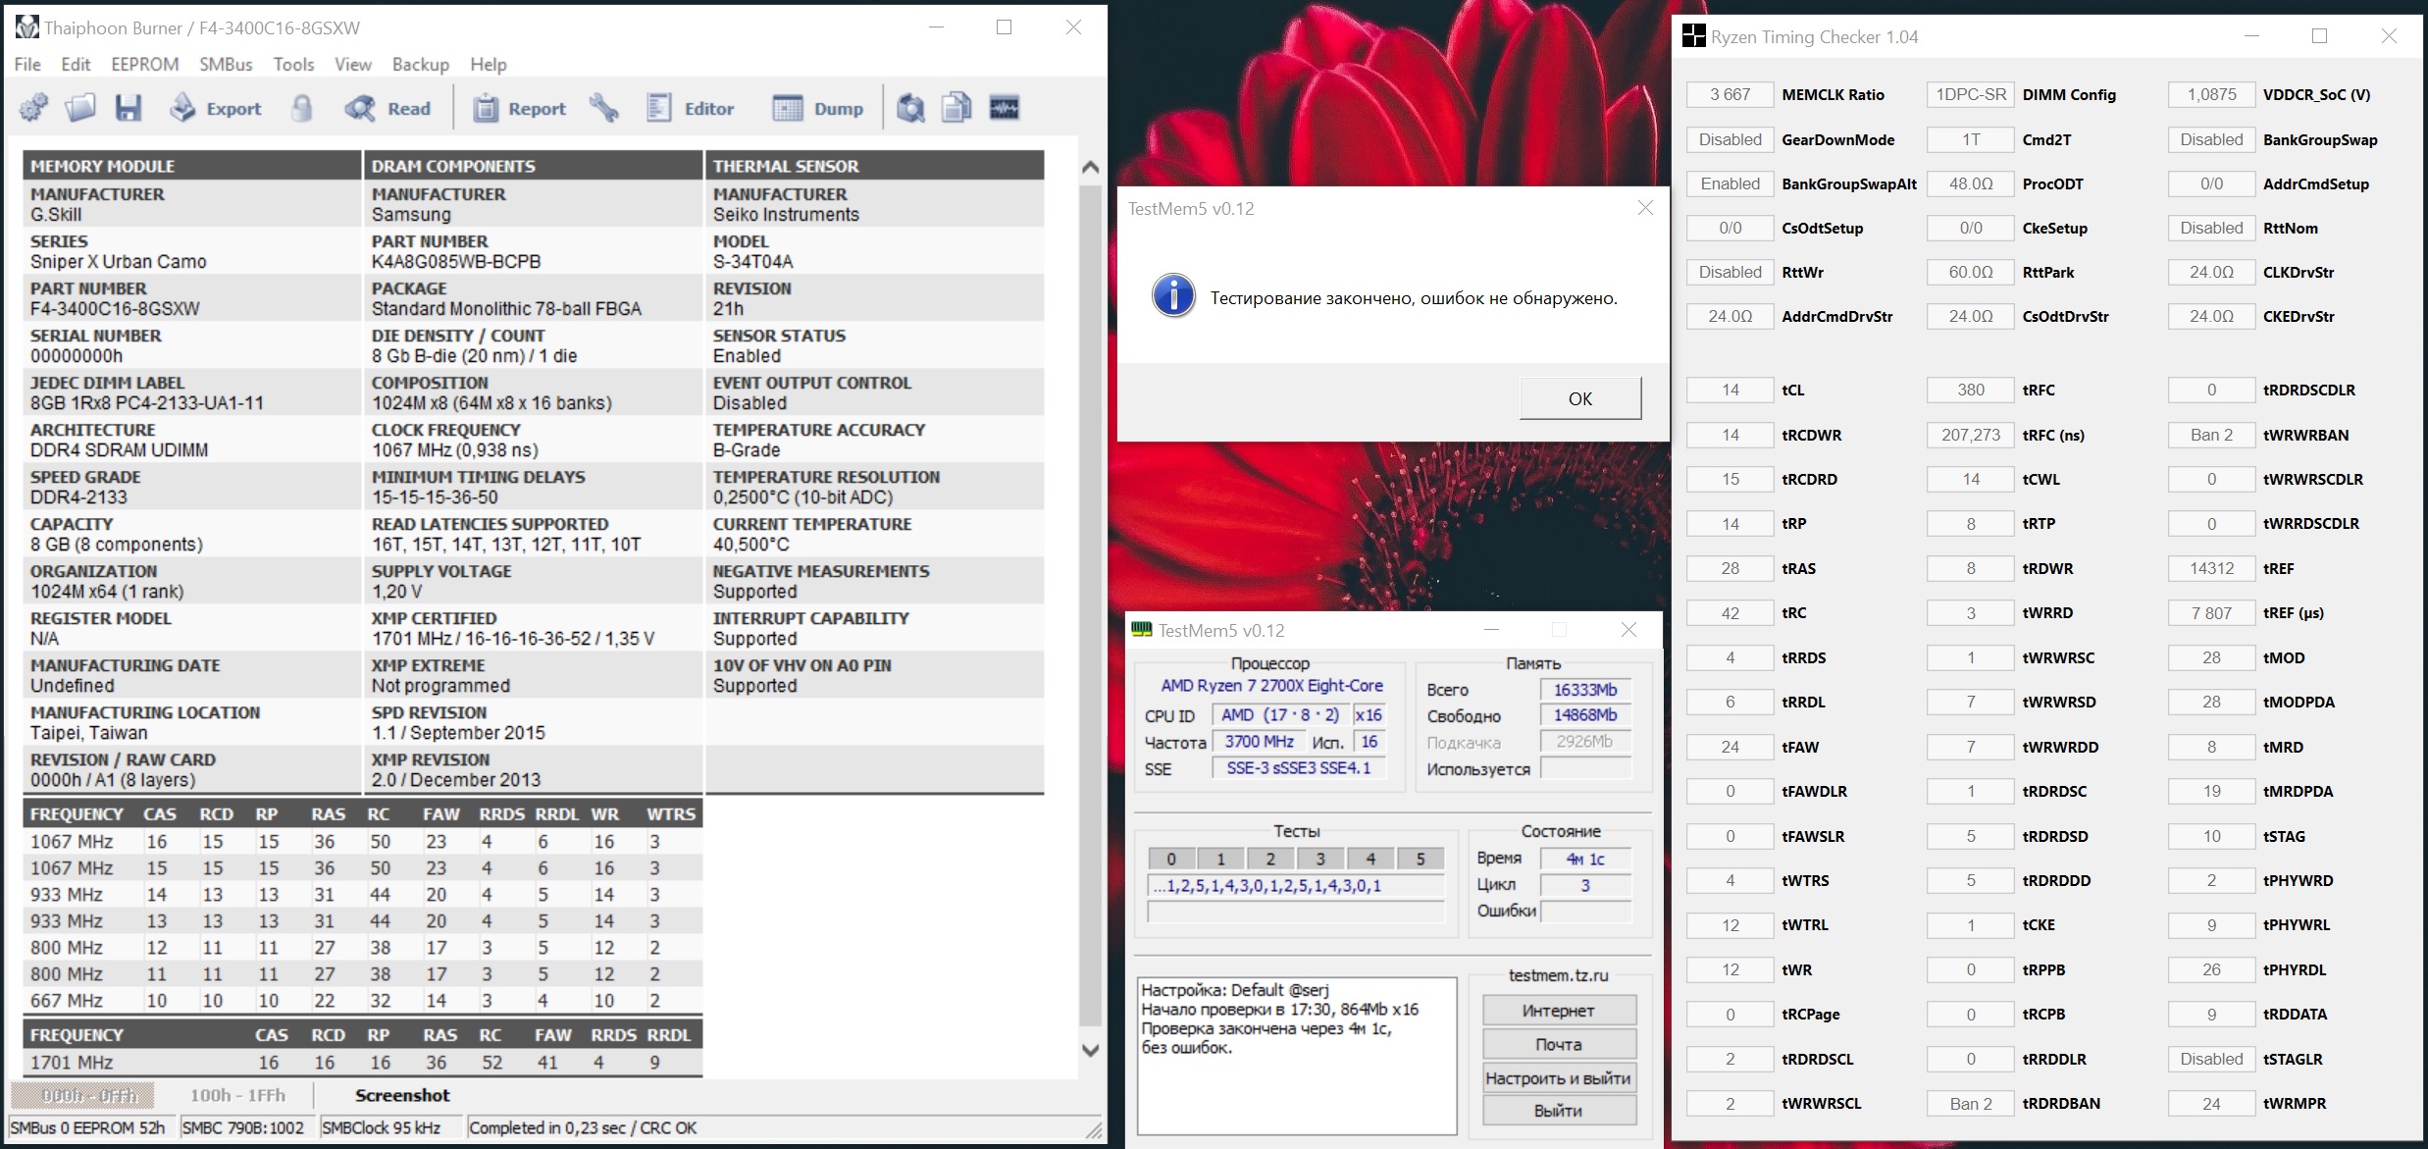Open the EEPROM menu
Viewport: 2428px width, 1149px height.
point(144,64)
